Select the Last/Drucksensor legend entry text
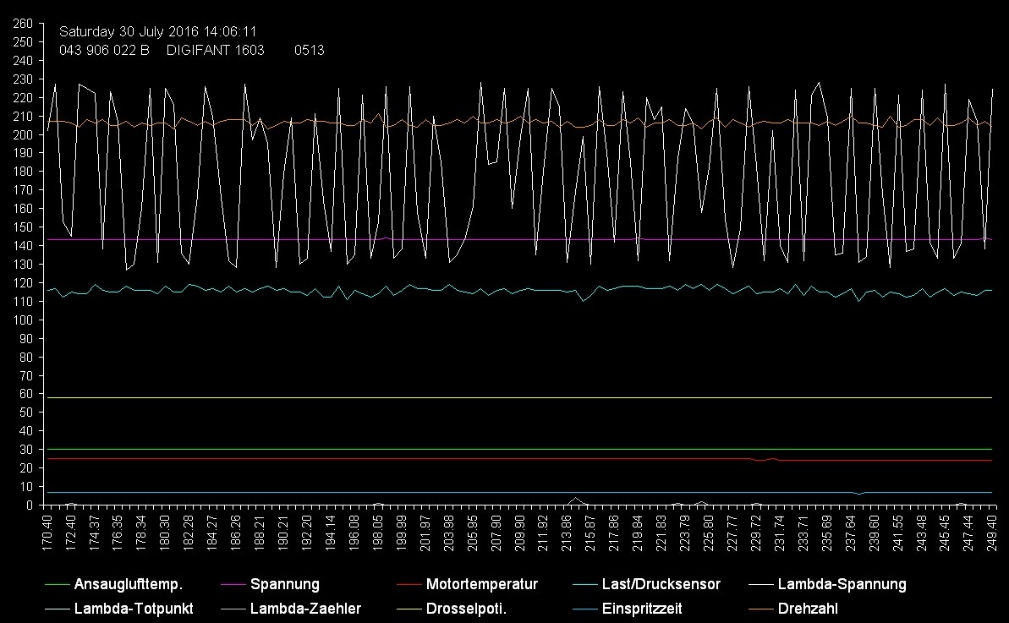The height and width of the screenshot is (623, 1009). click(x=661, y=584)
